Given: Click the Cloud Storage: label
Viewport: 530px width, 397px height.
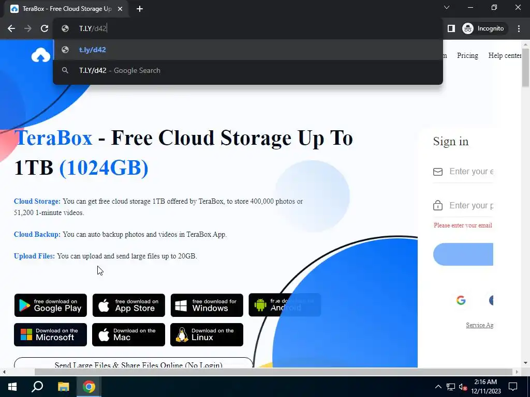Looking at the screenshot, I should click(37, 202).
